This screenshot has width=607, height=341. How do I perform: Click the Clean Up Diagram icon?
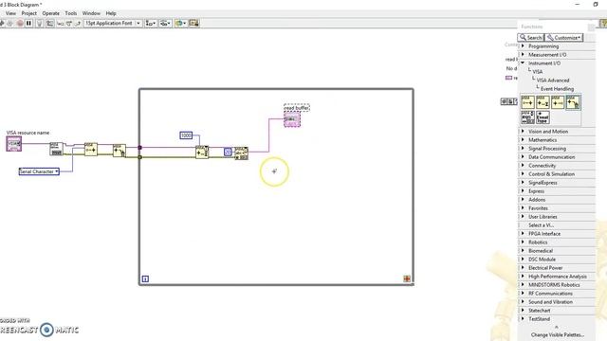tap(193, 23)
